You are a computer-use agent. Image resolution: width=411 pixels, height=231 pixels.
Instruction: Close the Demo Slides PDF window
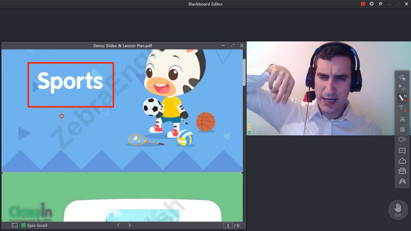pos(242,46)
